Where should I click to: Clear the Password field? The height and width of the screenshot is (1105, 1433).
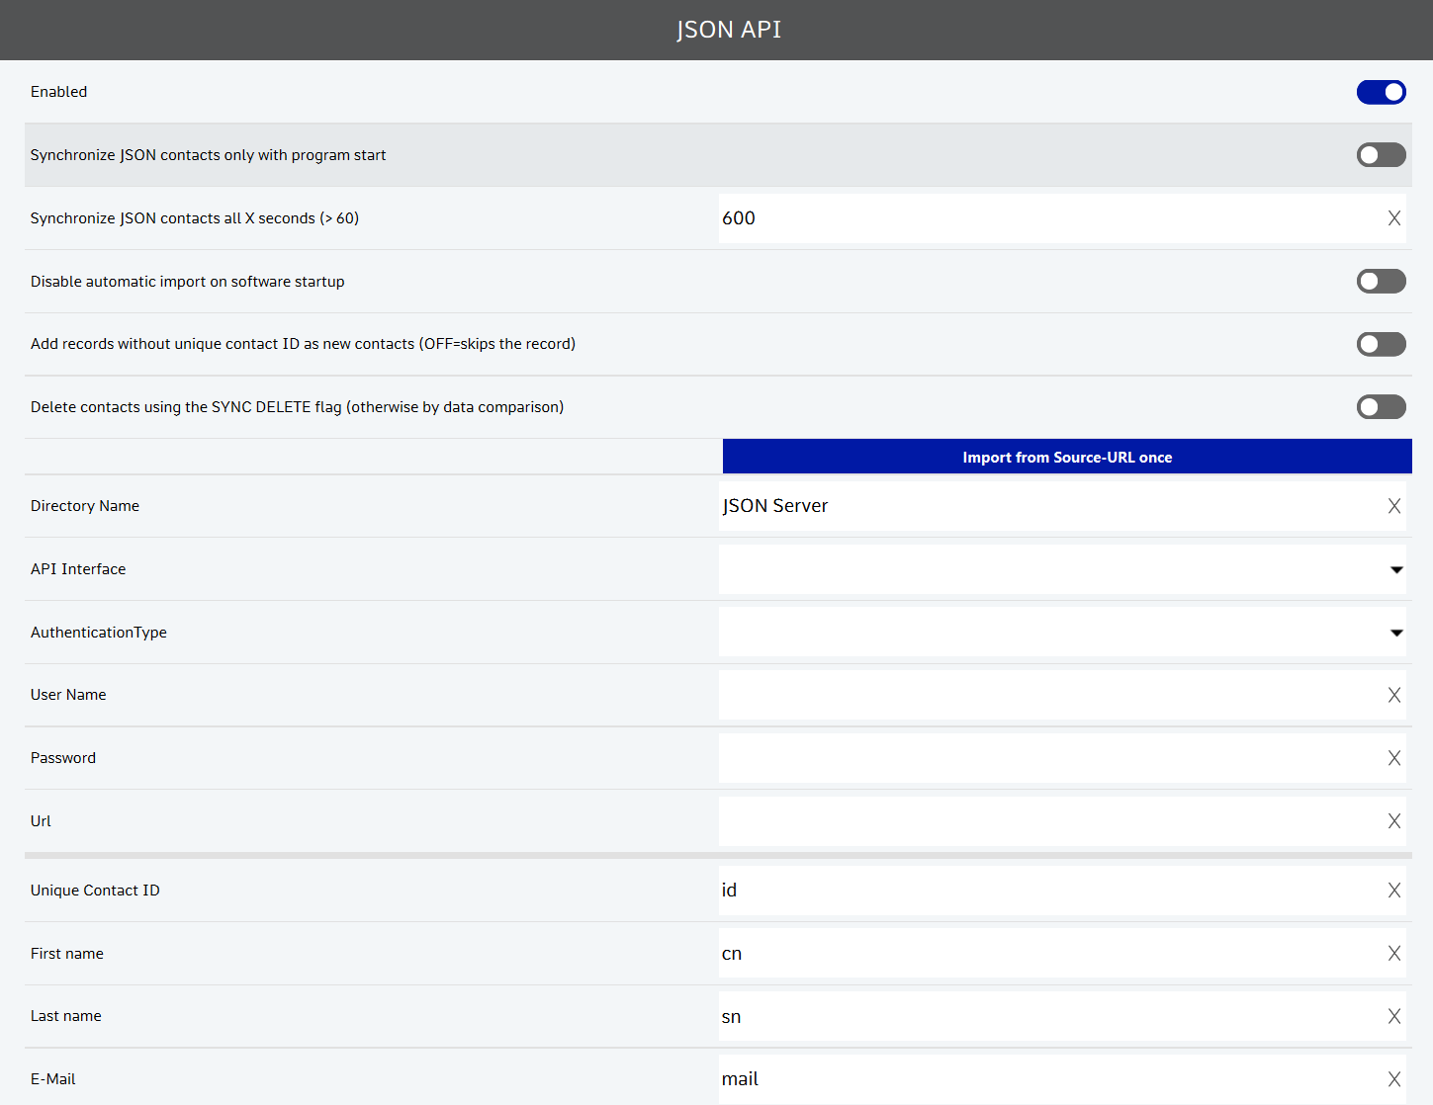pos(1393,758)
